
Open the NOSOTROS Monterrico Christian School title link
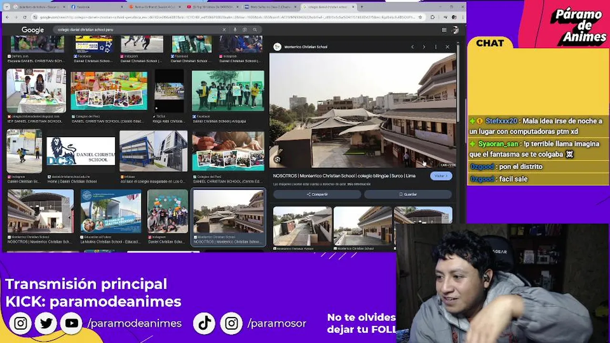pos(344,176)
